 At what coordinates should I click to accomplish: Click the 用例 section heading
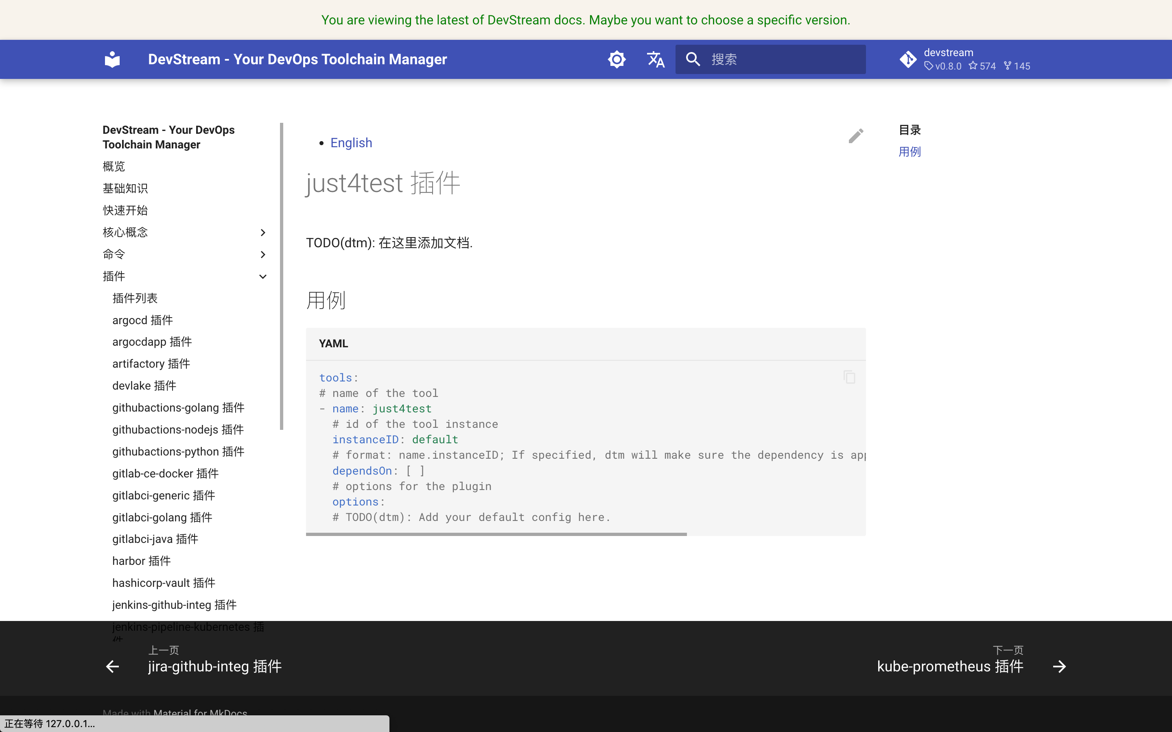click(x=326, y=300)
